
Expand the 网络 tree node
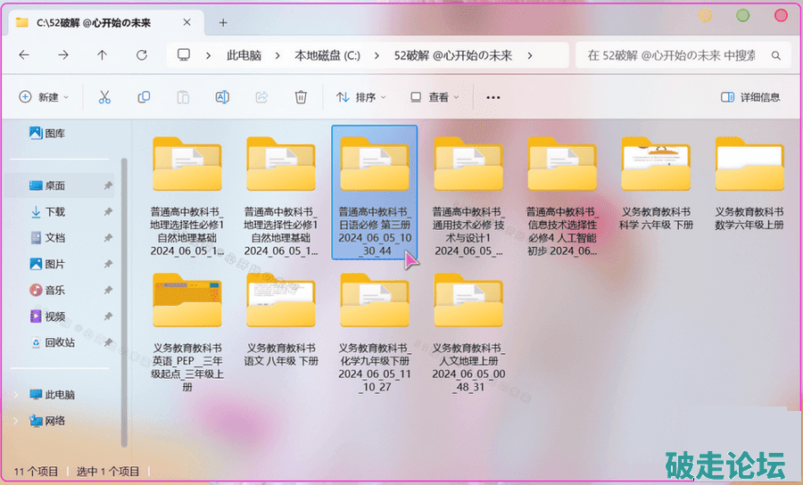tap(15, 421)
